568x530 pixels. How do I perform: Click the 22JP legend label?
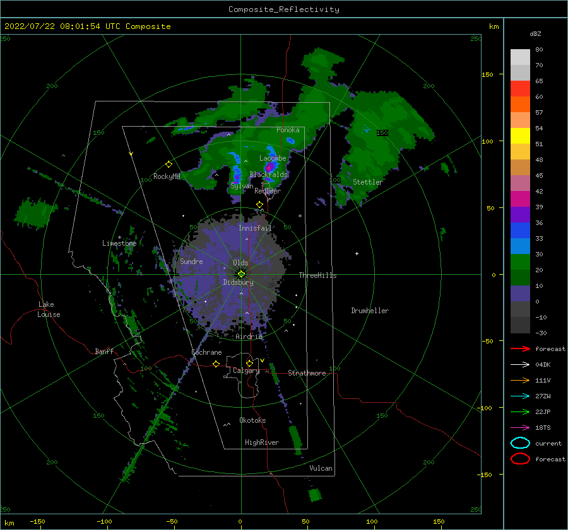(543, 412)
